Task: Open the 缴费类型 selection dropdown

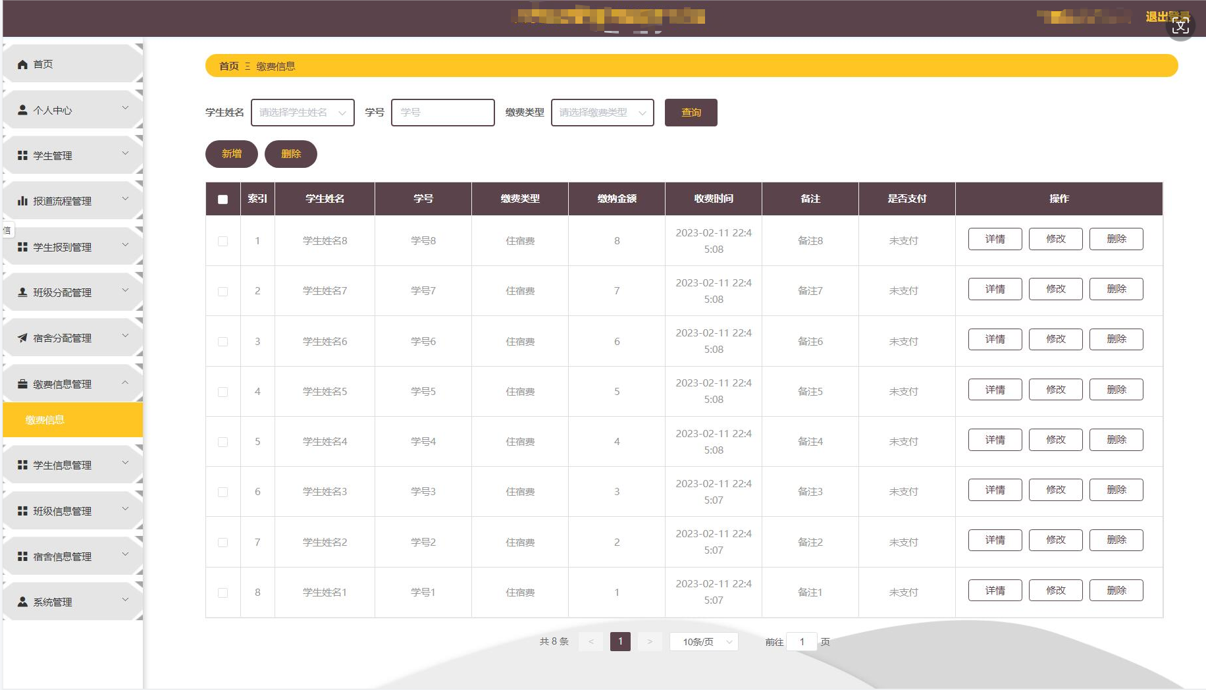Action: tap(602, 113)
